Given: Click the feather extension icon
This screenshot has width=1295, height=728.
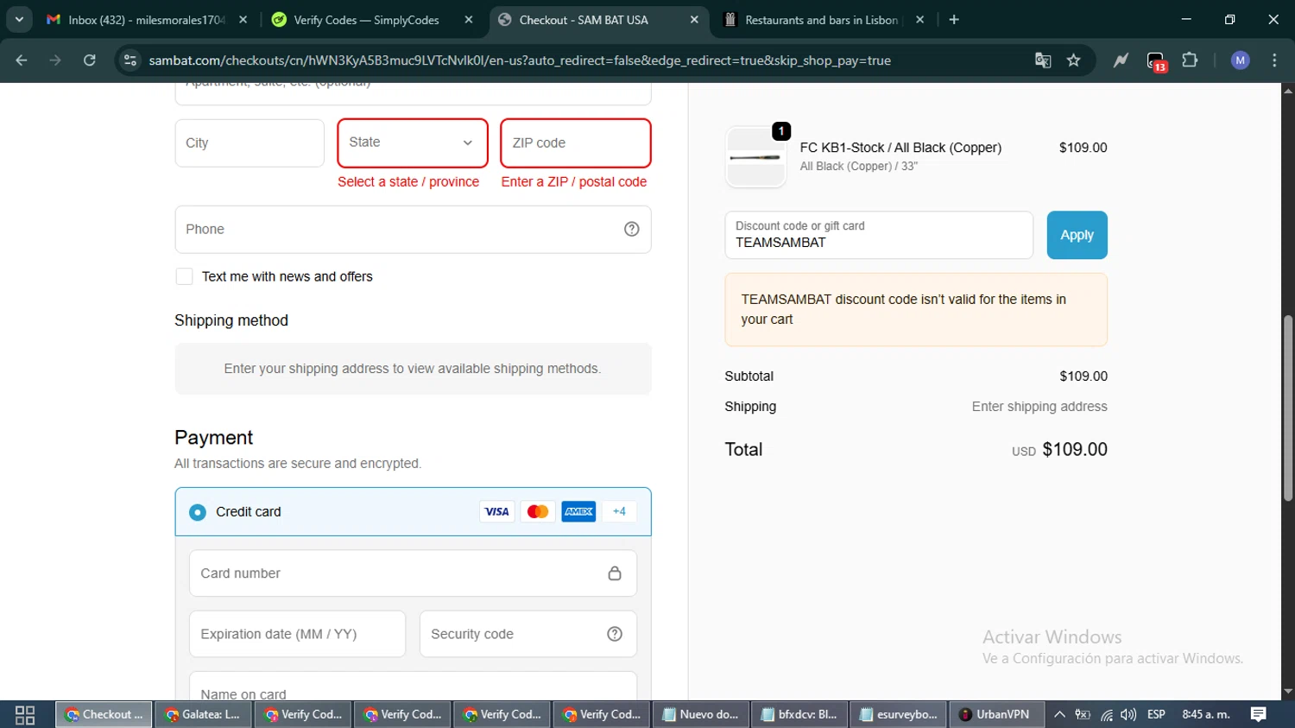Looking at the screenshot, I should click(1121, 60).
